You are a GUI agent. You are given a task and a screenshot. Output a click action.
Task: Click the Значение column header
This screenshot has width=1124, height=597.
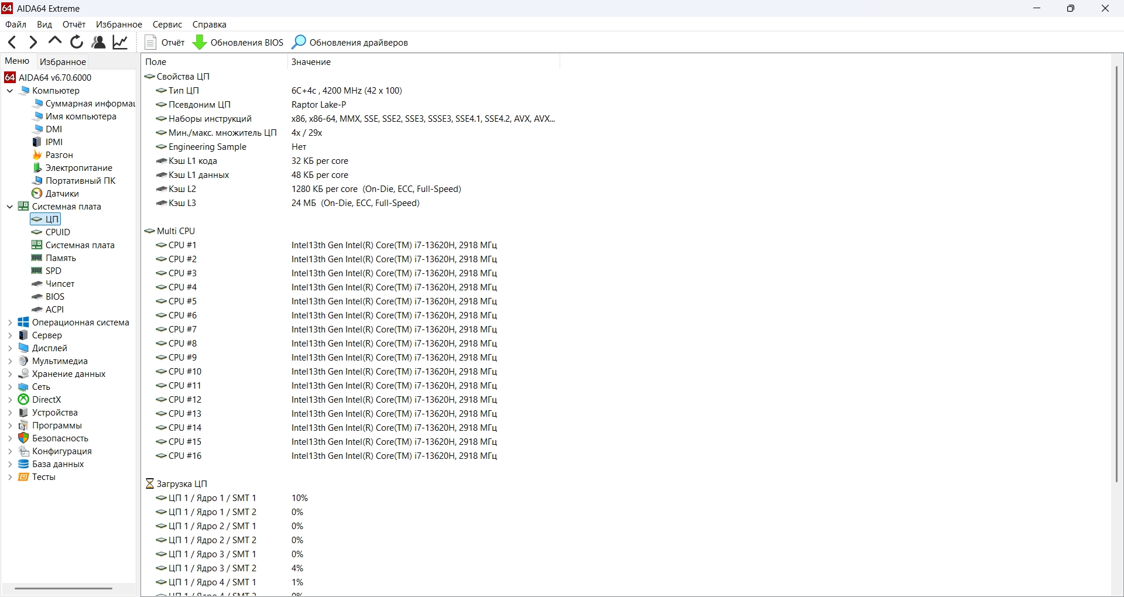424,62
